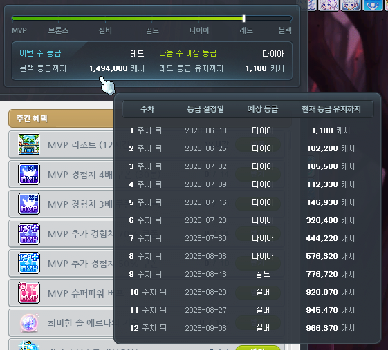Click the 블랙 등급까지 1,494,800 캐시 value

click(x=117, y=68)
